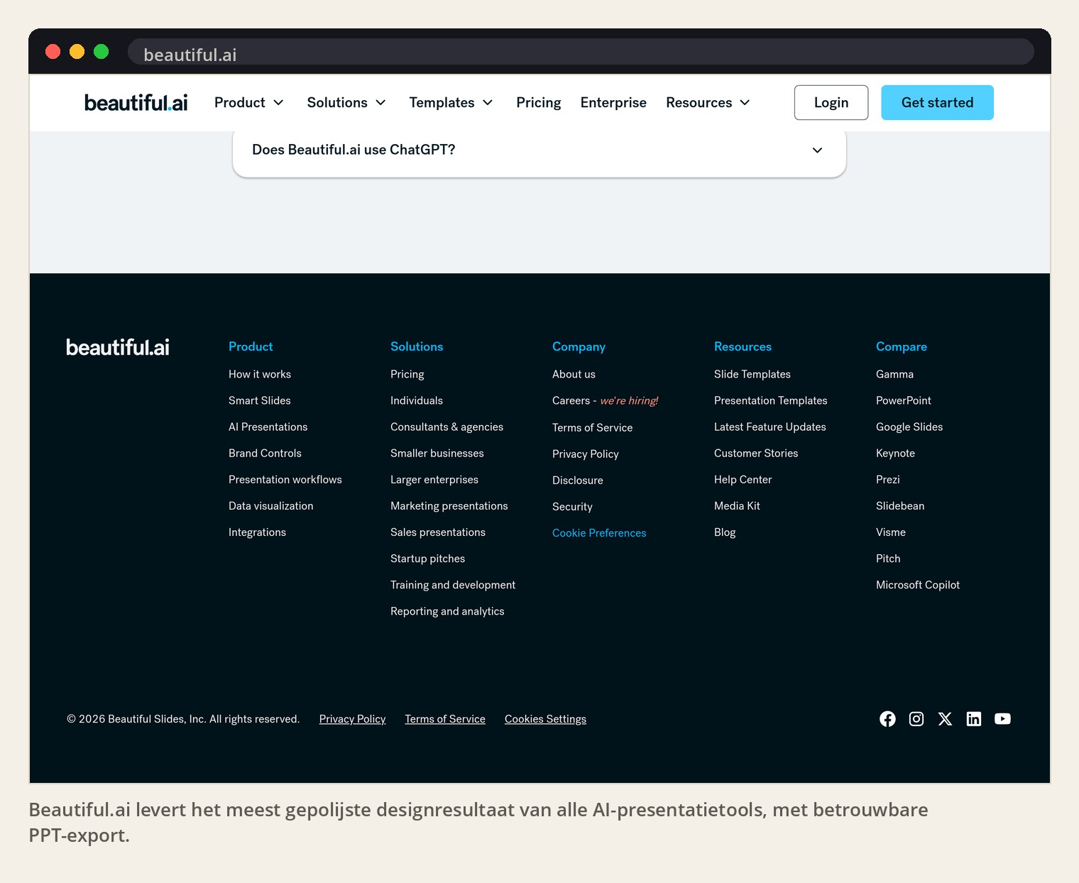Viewport: 1079px width, 883px height.
Task: Open Latest Feature Updates link
Action: point(770,427)
